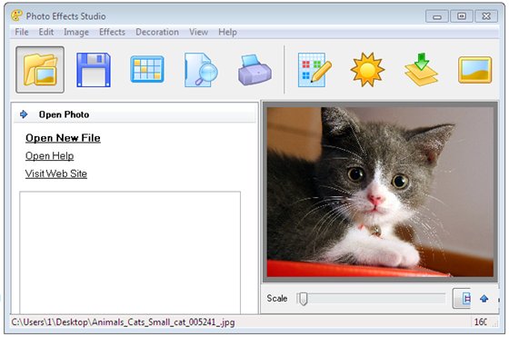Click the Open Photo folder toolbar icon
Image resolution: width=509 pixels, height=337 pixels.
coord(40,69)
